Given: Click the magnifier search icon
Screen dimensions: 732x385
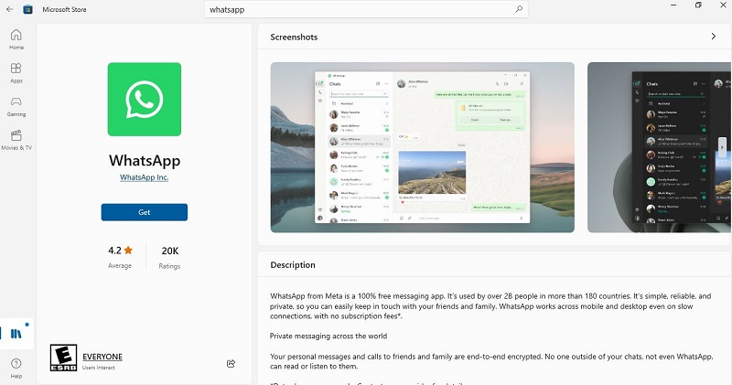Looking at the screenshot, I should pos(519,9).
